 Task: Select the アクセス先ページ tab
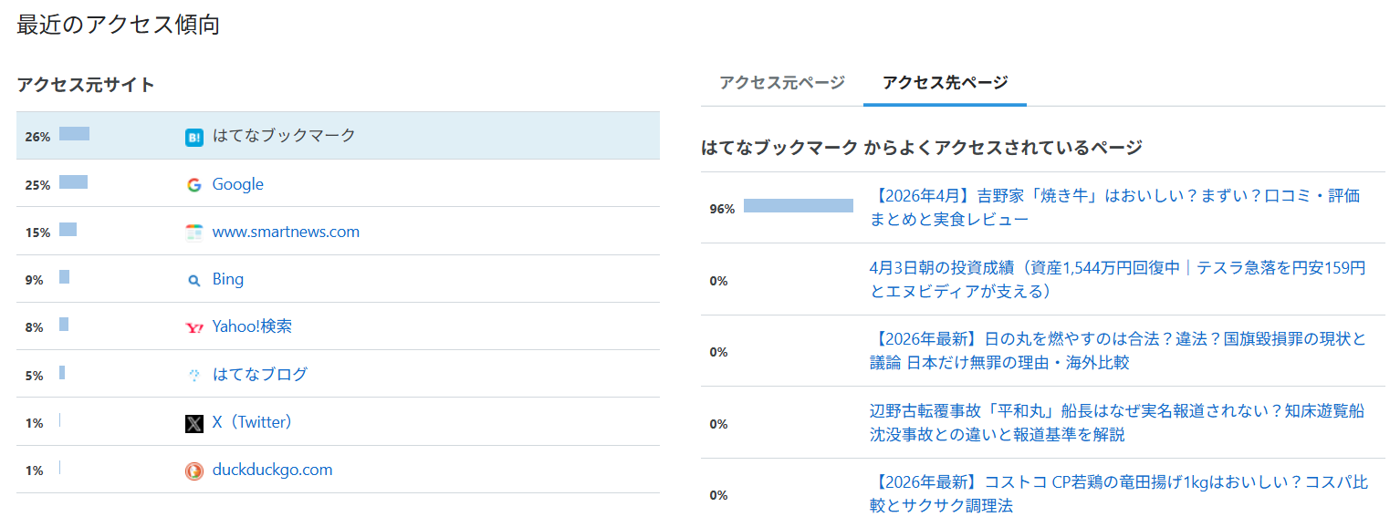[945, 82]
